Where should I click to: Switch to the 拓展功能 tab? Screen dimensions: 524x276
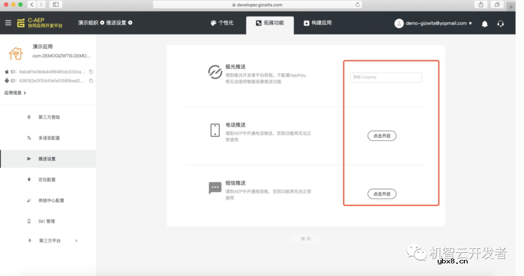pos(270,25)
